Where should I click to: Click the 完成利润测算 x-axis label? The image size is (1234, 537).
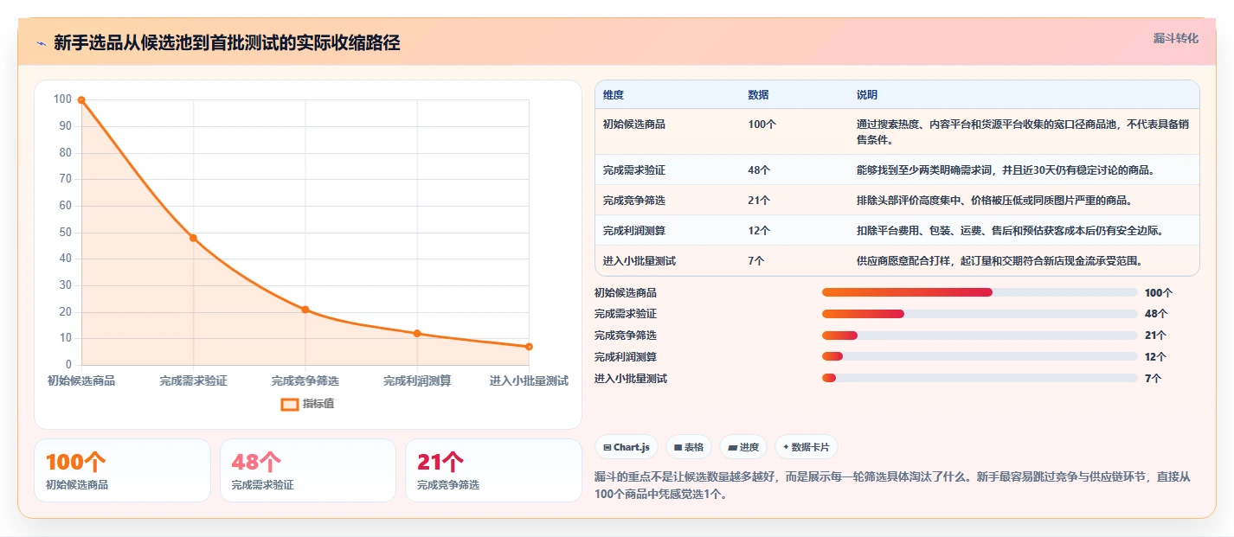pyautogui.click(x=417, y=380)
